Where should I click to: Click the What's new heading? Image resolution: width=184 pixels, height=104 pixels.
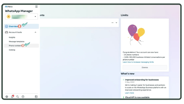pos(128,74)
